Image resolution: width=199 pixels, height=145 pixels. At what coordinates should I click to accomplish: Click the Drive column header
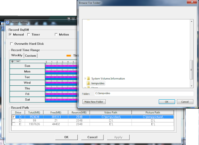pyautogui.click(x=18, y=112)
